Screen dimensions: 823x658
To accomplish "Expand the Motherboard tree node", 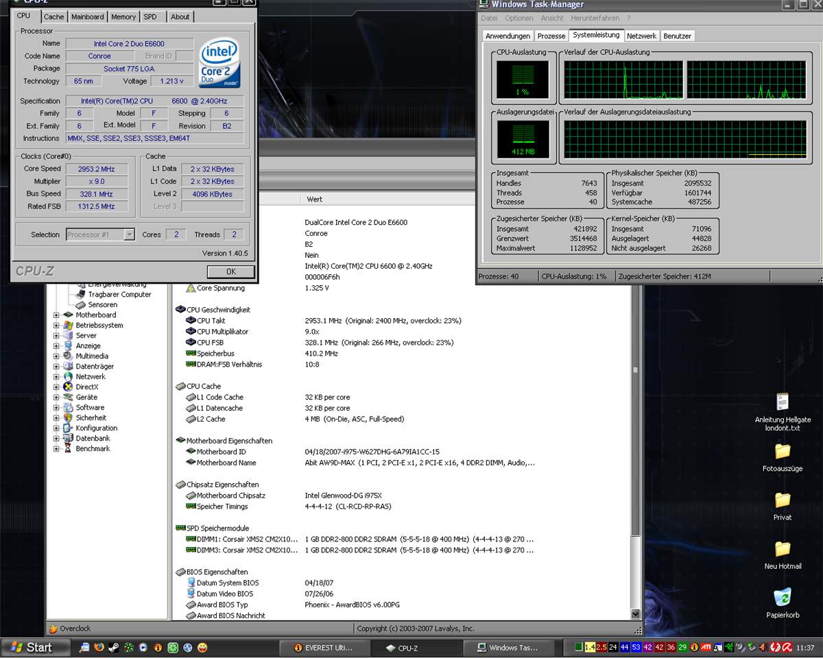I will [x=56, y=315].
